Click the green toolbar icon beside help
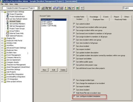The width and height of the screenshot is (133, 102). [x=77, y=8]
